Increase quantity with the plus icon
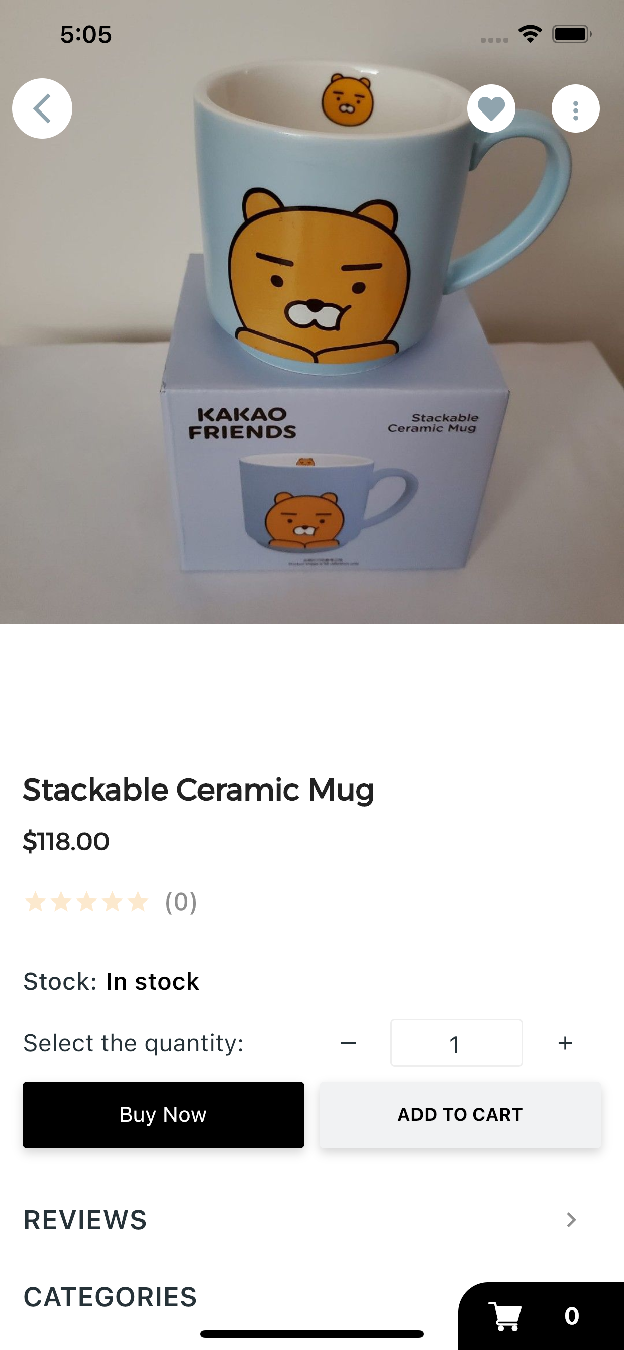 565,1043
